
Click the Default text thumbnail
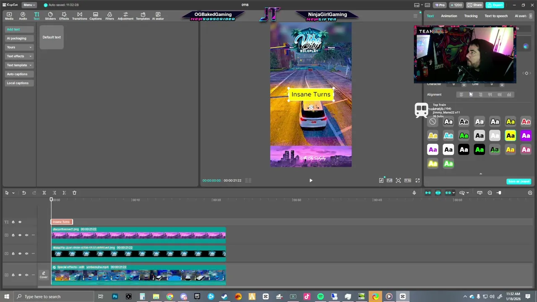click(x=52, y=37)
